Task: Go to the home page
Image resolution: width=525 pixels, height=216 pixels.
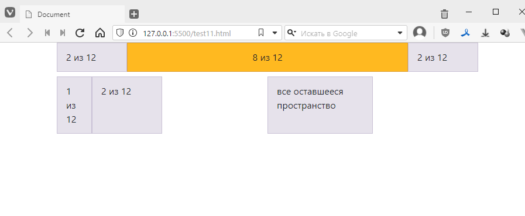Action: click(x=99, y=33)
